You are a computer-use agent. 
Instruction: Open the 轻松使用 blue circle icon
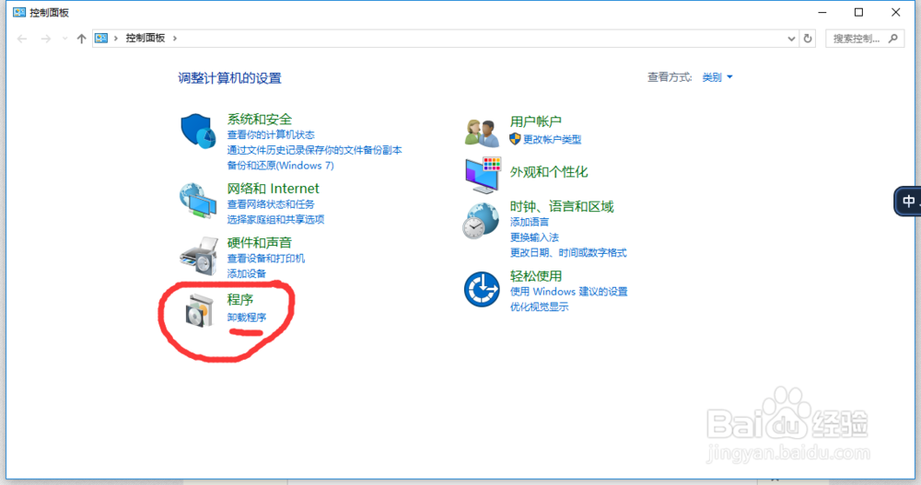482,289
